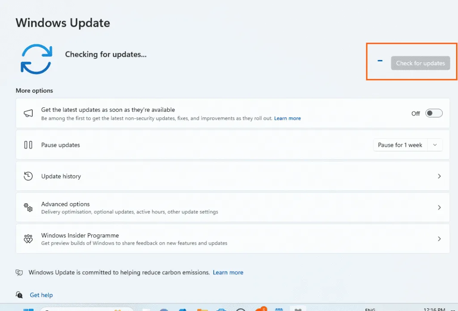The image size is (458, 311).
Task: Click the pause bars icon next to Pause updates
Action: tap(28, 145)
